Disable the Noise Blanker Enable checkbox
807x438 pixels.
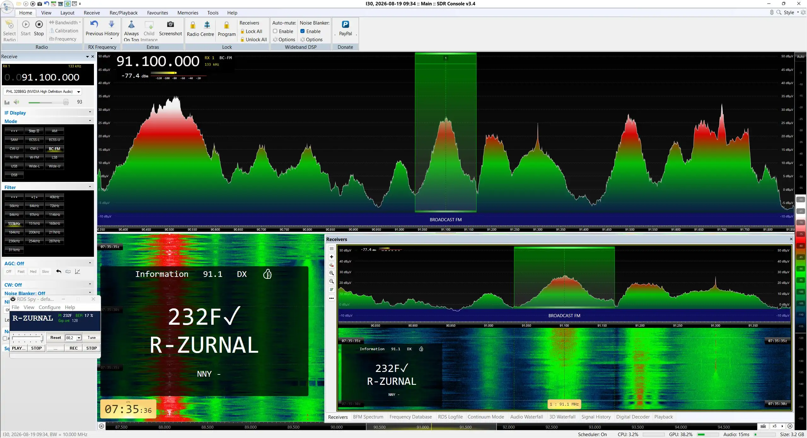[x=302, y=31]
